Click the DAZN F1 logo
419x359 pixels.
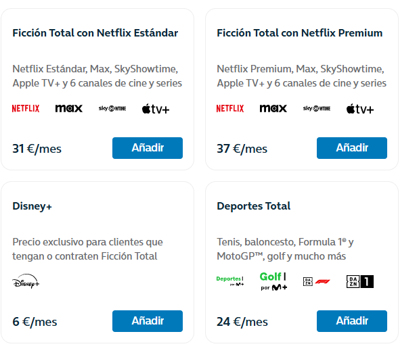pos(317,281)
